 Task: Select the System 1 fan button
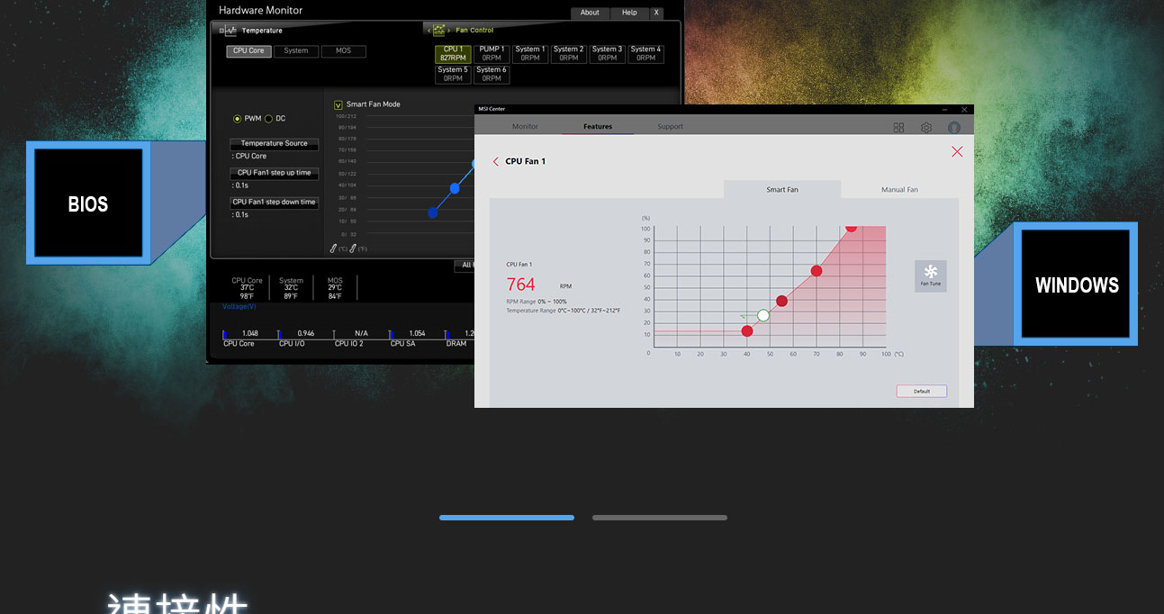click(530, 54)
